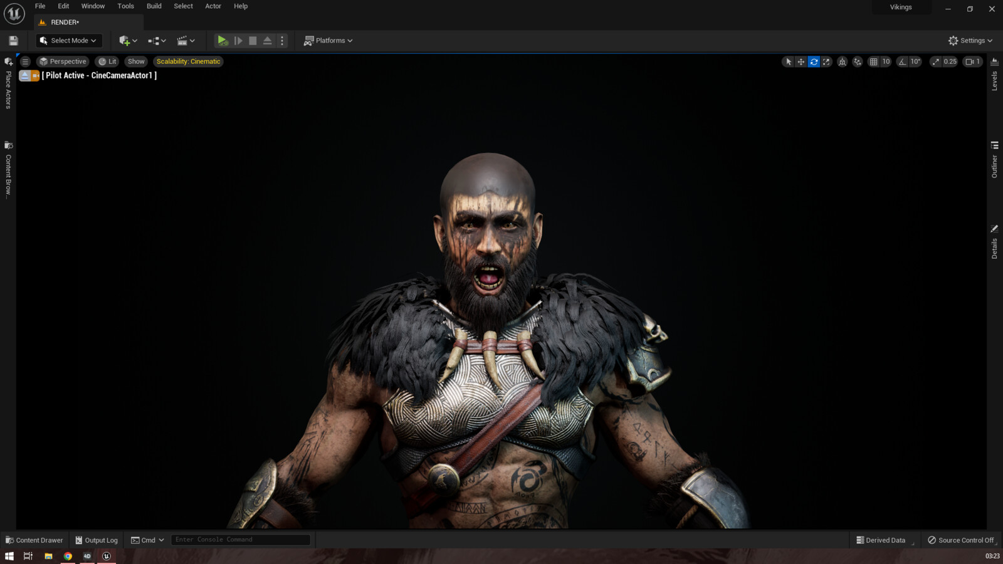Open Windows Start menu
This screenshot has width=1003, height=564.
tap(9, 556)
